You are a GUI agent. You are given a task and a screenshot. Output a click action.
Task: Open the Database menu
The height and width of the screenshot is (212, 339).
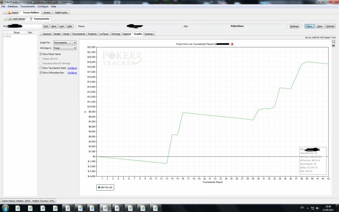coord(13,6)
